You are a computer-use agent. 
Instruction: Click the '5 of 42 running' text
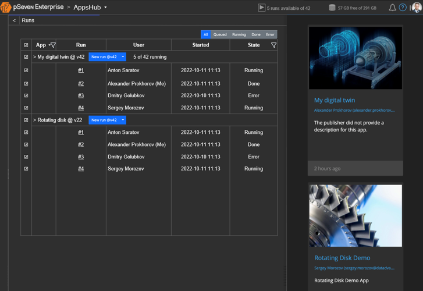coord(150,57)
